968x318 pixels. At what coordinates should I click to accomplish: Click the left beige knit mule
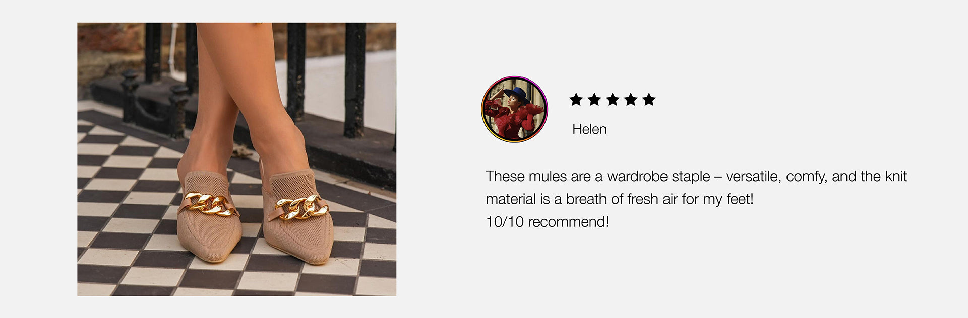point(209,216)
